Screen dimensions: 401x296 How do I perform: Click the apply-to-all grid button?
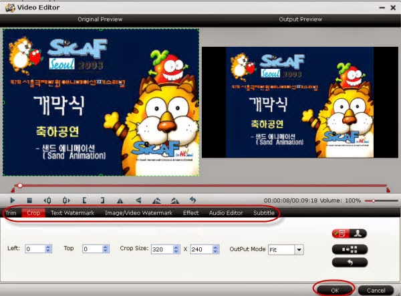(350, 249)
